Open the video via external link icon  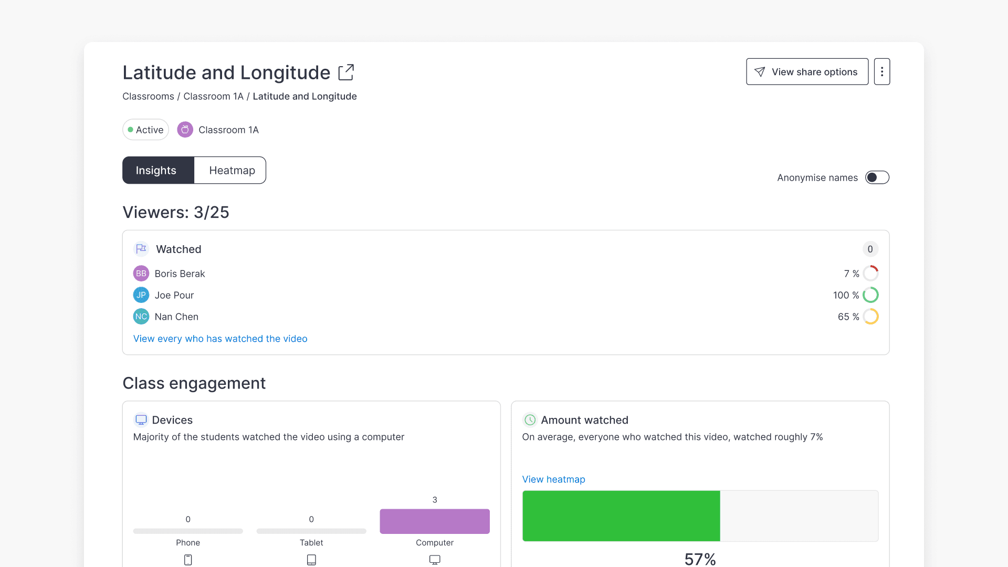click(346, 72)
